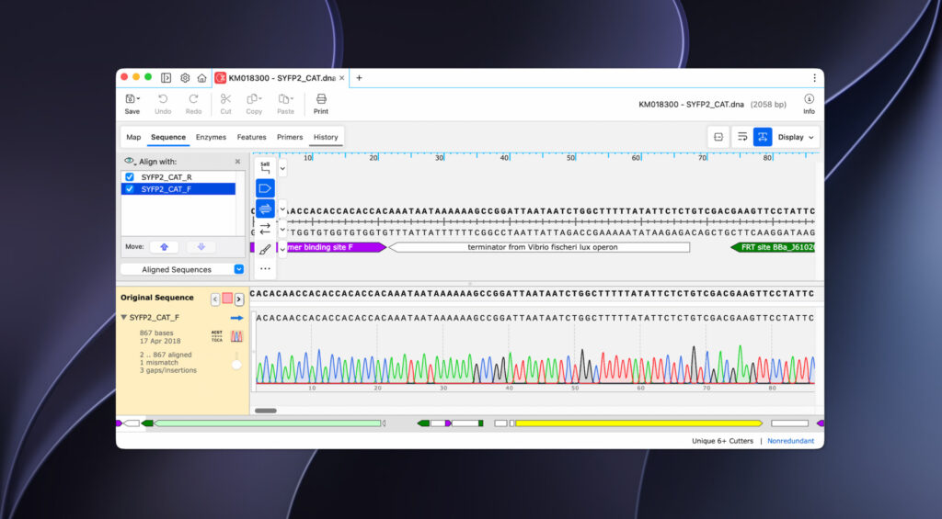Switch to the Primers tab
Image resolution: width=942 pixels, height=519 pixels.
pos(290,138)
